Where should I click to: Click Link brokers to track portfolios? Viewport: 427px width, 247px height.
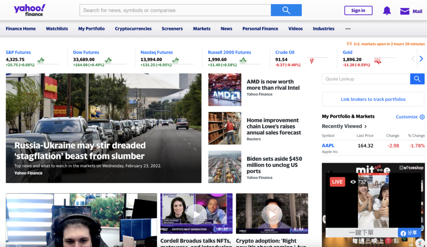tap(373, 99)
